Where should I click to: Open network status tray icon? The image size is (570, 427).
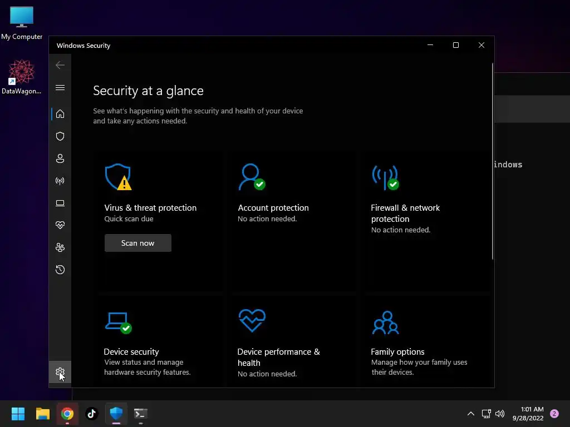pos(486,414)
